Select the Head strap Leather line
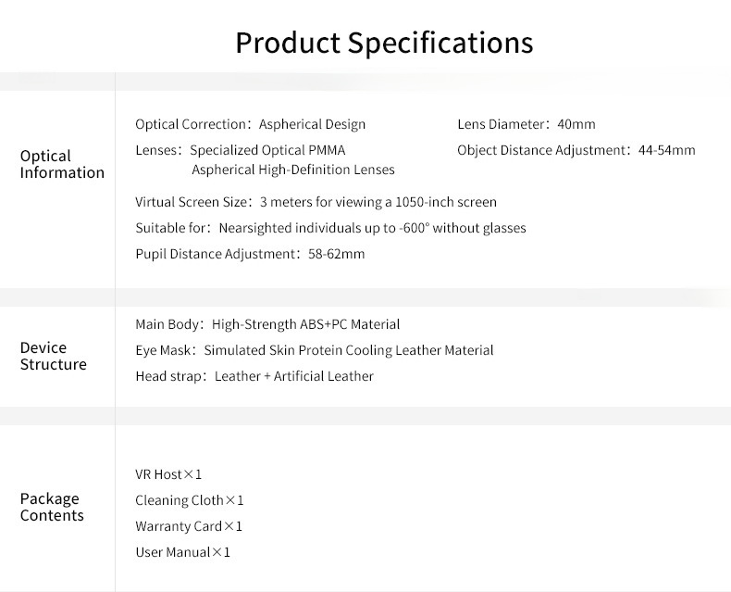 click(x=254, y=376)
